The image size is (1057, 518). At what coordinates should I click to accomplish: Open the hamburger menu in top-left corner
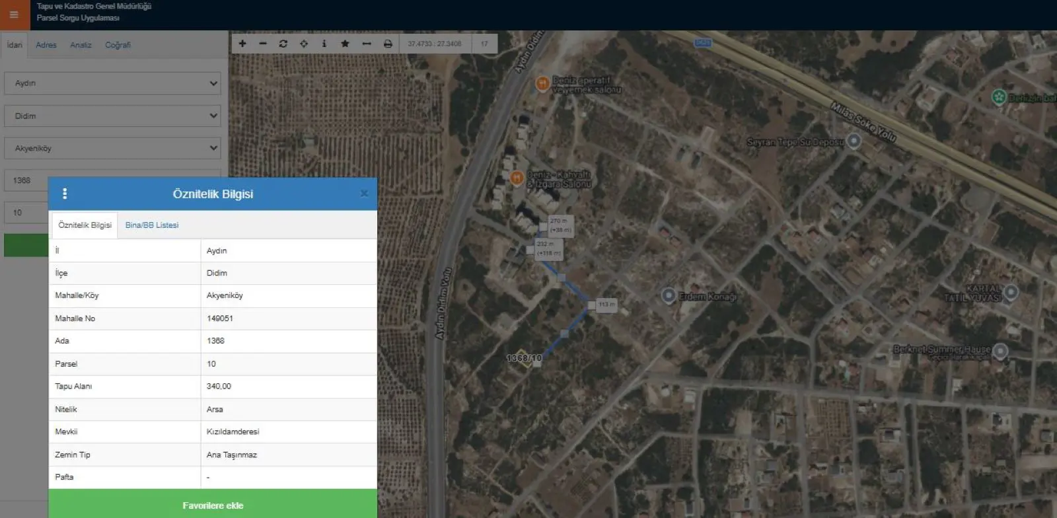point(14,15)
